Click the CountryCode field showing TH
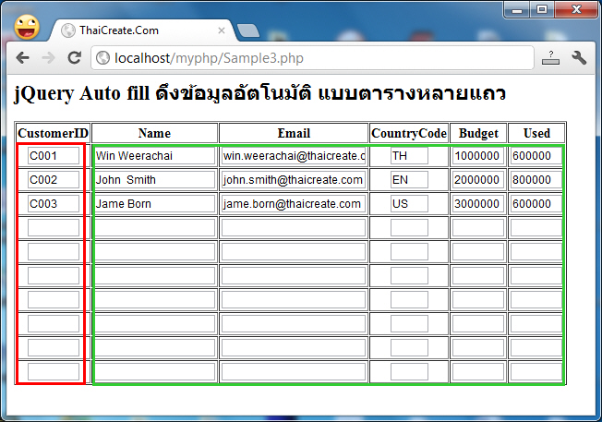 pyautogui.click(x=409, y=156)
